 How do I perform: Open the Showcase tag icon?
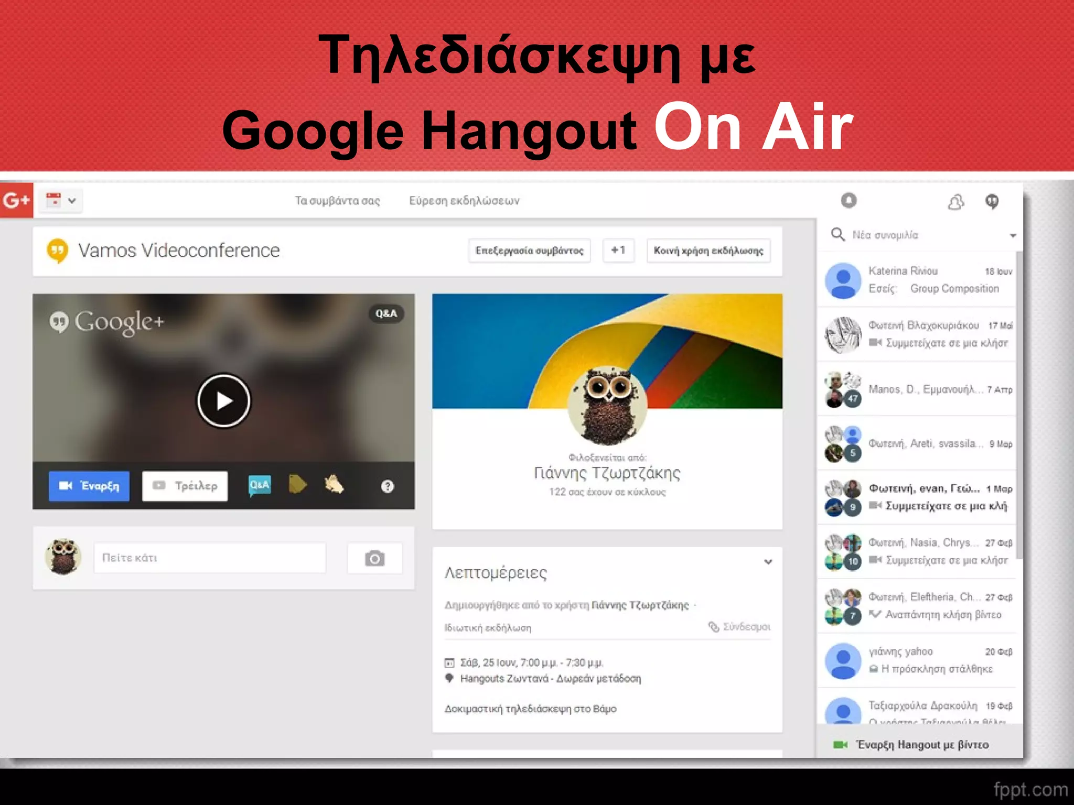point(297,484)
